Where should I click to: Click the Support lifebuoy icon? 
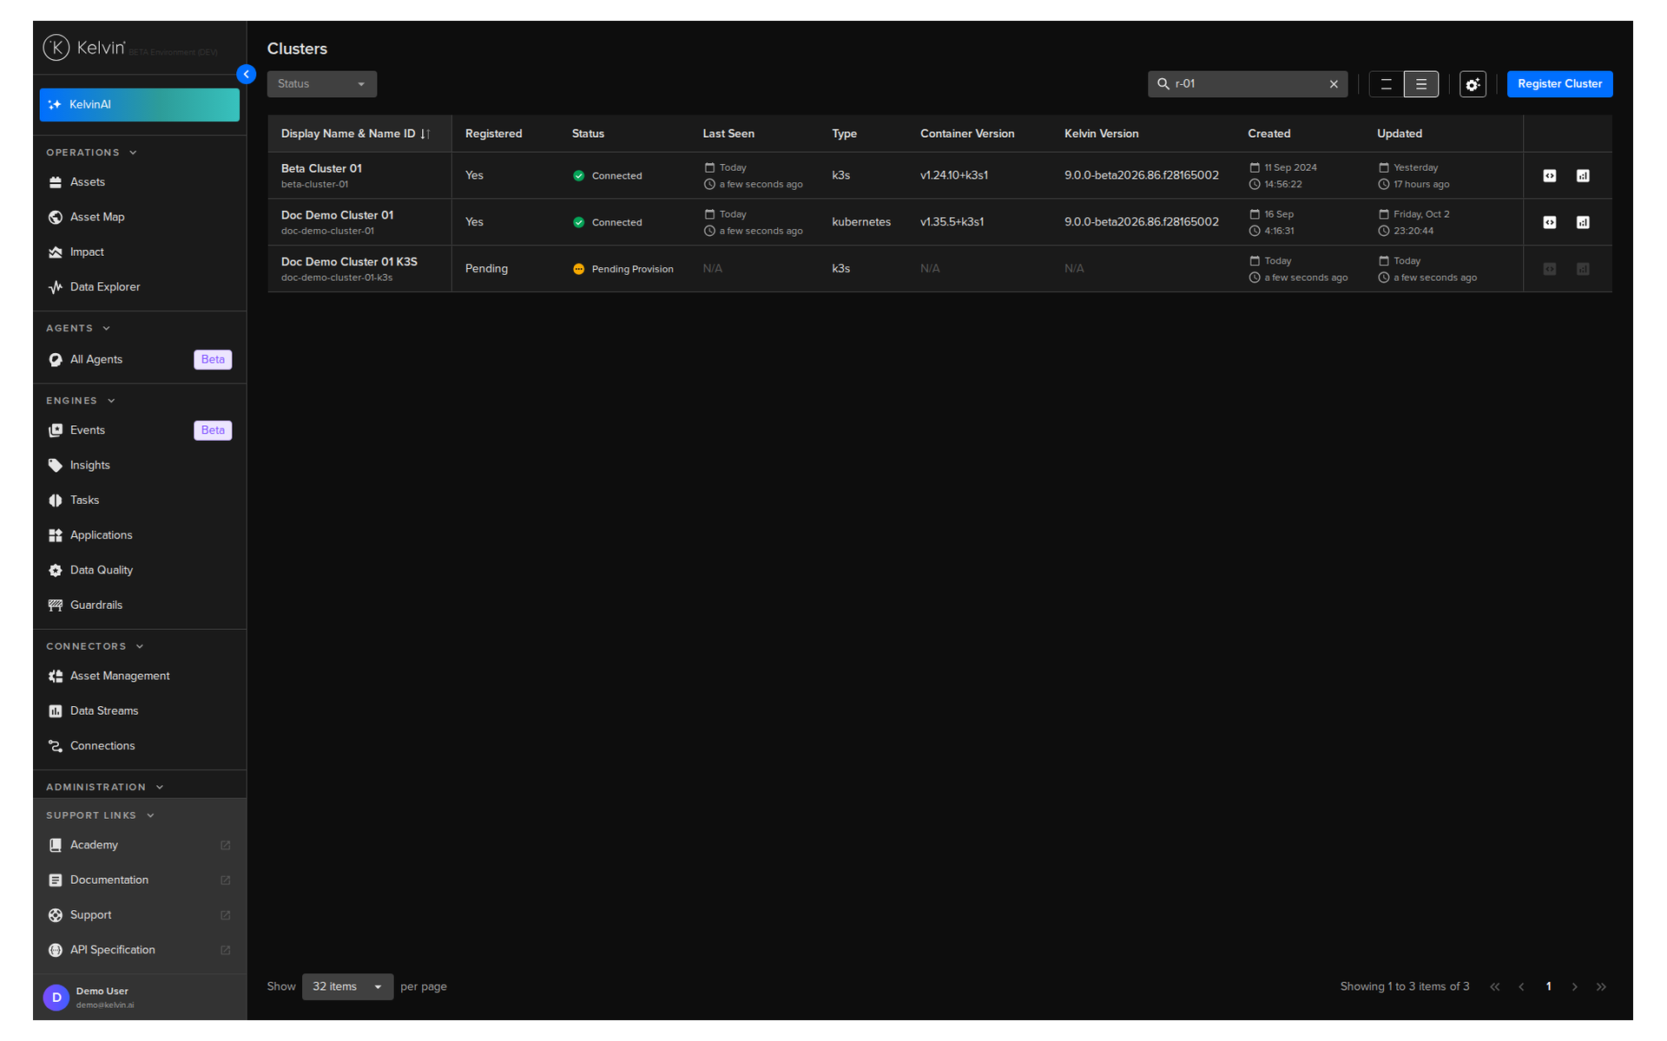coord(56,915)
